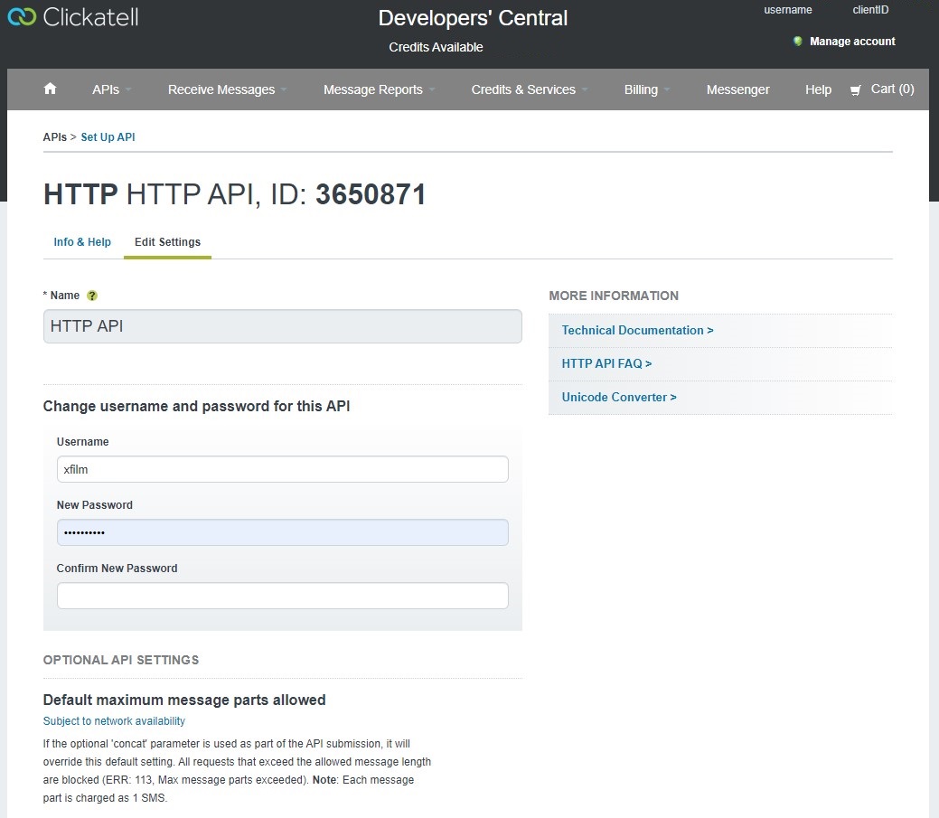Open the Unicode Converter link
939x818 pixels.
click(619, 397)
